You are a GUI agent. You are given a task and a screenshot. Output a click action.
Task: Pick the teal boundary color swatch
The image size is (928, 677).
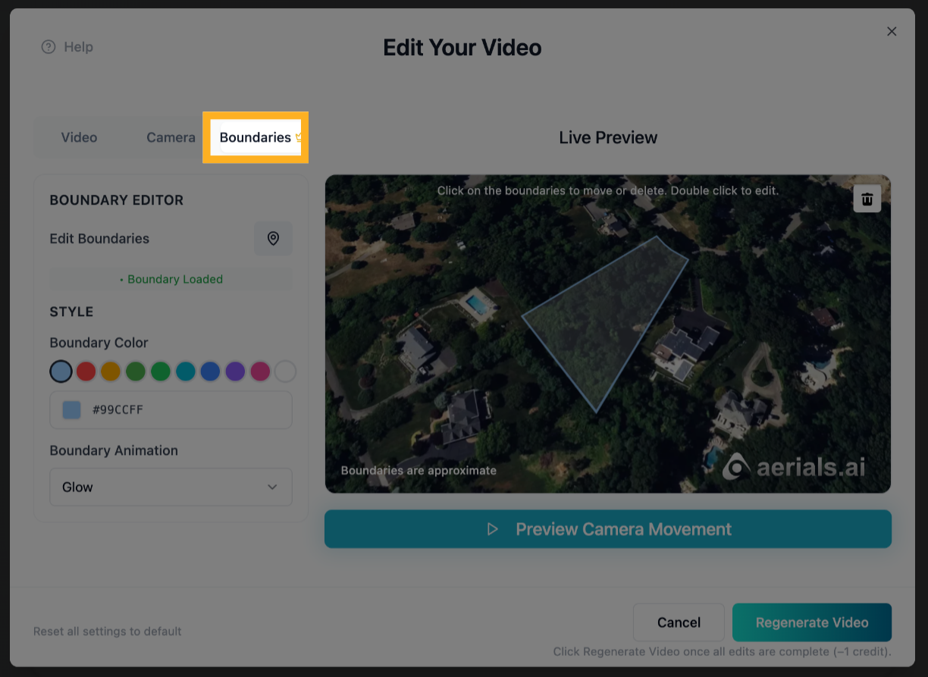click(186, 371)
